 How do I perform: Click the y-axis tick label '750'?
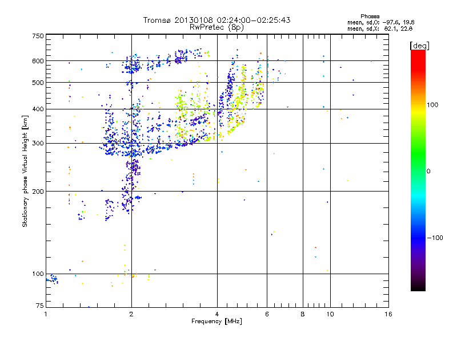38,36
